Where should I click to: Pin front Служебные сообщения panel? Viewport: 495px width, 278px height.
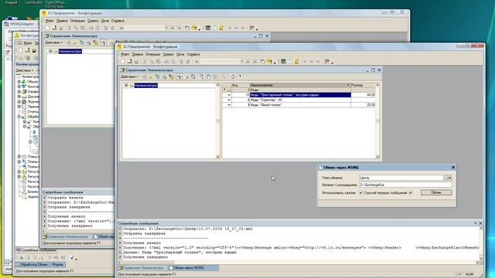coord(476,223)
